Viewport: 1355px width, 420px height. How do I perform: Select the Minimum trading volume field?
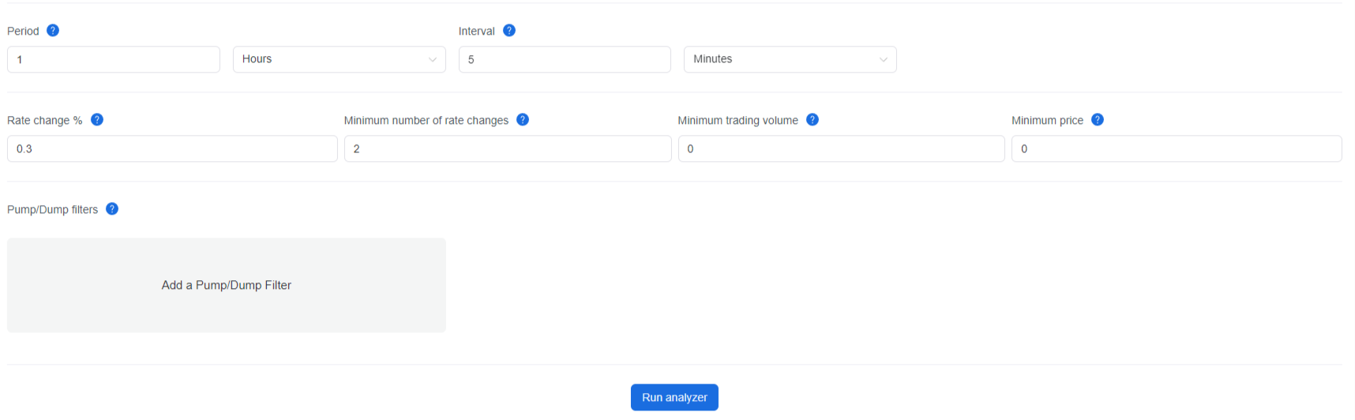[842, 148]
